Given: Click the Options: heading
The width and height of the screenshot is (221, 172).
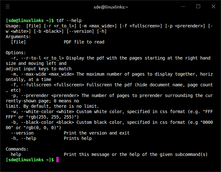Looking at the screenshot, I should pos(16,53).
